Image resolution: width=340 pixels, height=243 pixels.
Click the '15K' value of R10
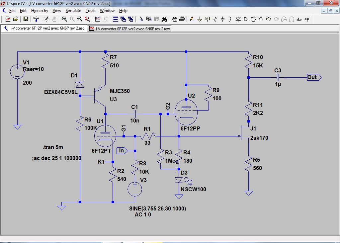pos(258,65)
